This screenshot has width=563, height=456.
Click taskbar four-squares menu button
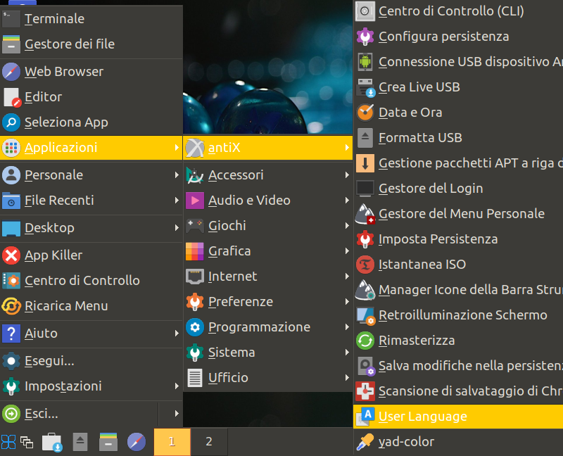point(8,442)
